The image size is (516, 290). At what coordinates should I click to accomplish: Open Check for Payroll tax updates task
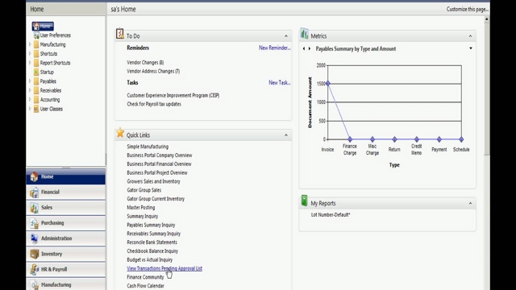154,104
